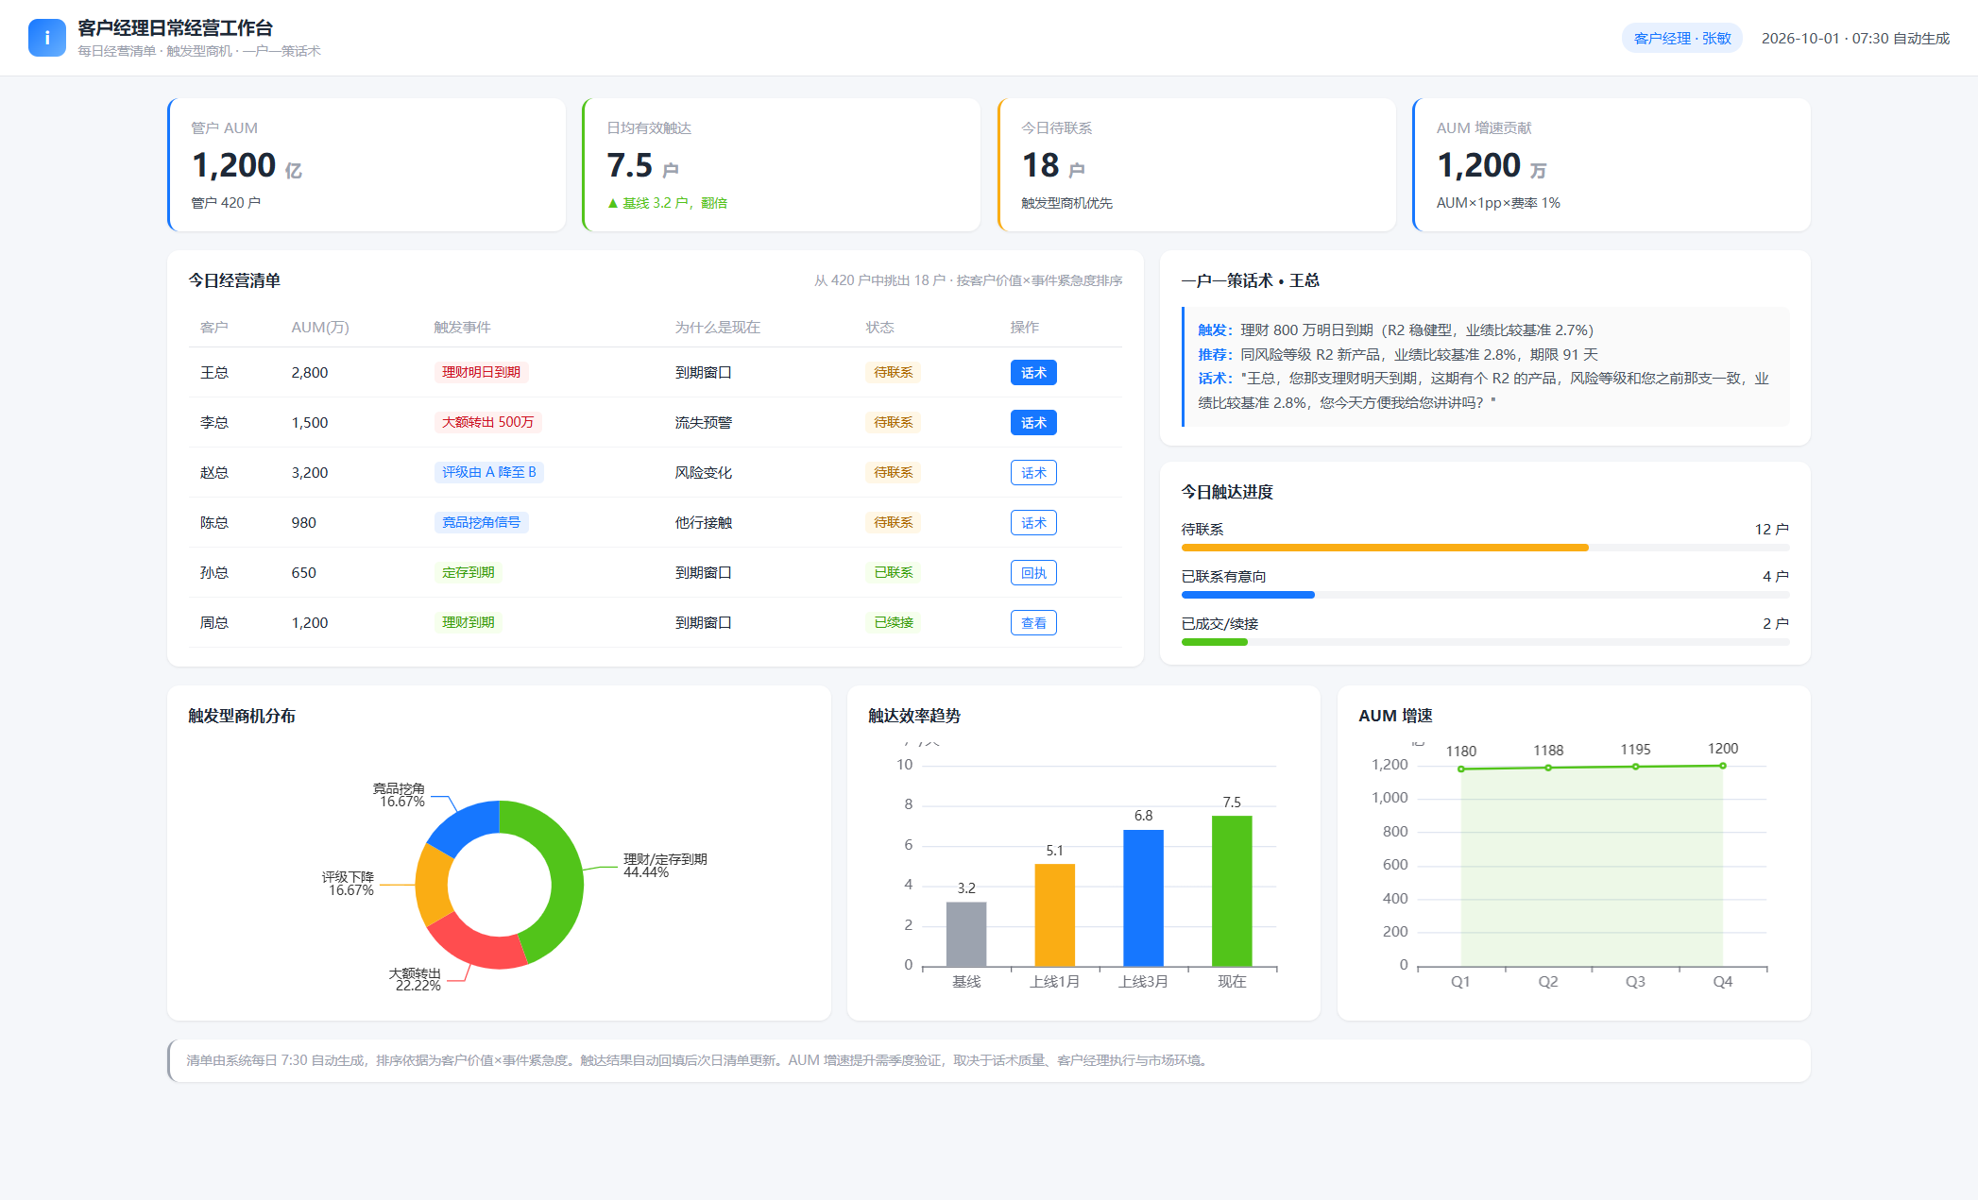1978x1200 pixels.
Task: Click 查看 in 周总 row
Action: (x=1033, y=623)
